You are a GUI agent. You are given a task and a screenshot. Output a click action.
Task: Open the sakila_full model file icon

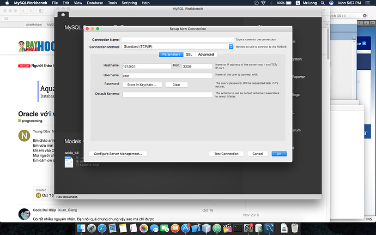click(x=69, y=162)
